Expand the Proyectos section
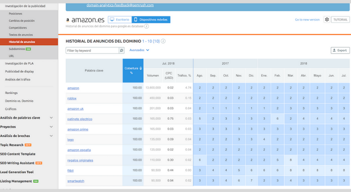 point(51,127)
